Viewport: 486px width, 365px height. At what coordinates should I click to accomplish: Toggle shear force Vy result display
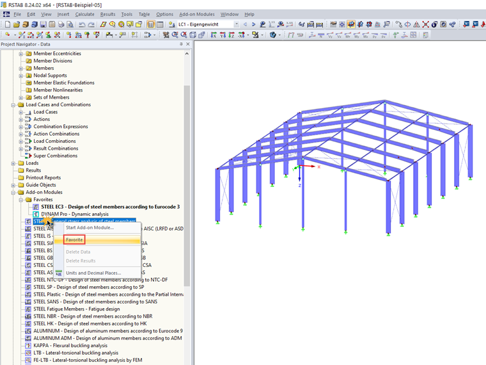pos(330,35)
